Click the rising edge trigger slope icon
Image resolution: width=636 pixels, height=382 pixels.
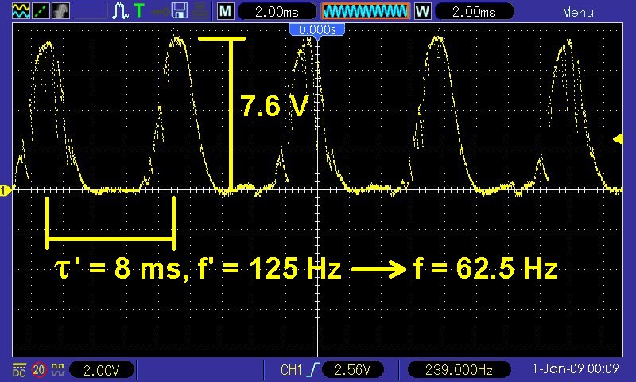click(x=316, y=369)
